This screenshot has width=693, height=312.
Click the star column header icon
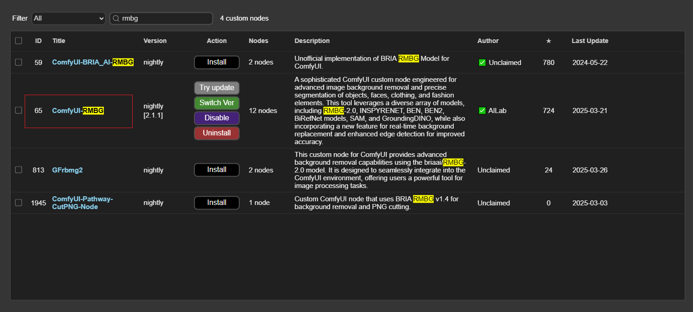click(x=548, y=41)
